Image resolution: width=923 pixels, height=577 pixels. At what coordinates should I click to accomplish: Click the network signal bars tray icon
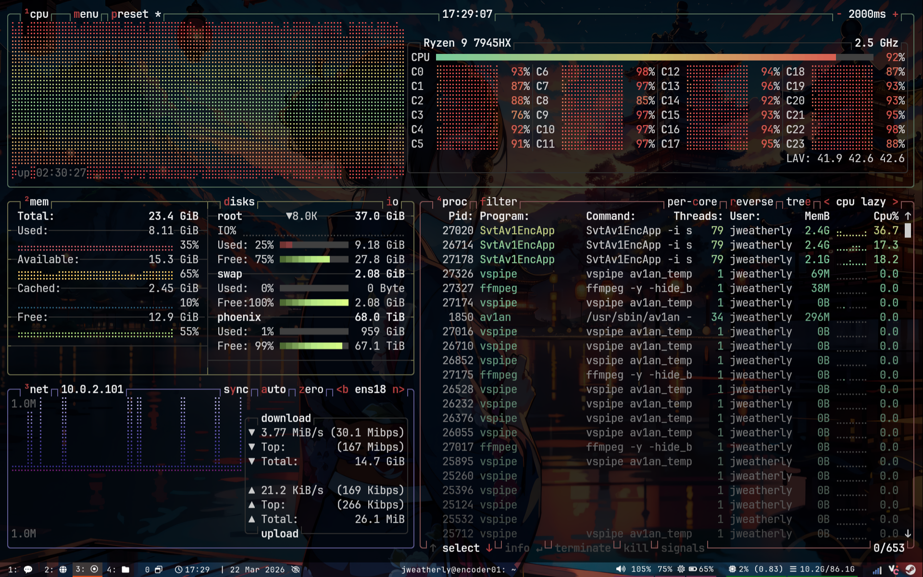tap(877, 570)
